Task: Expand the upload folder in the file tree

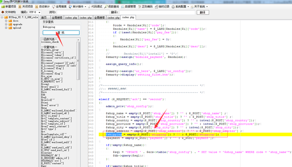Action: pyautogui.click(x=6, y=28)
